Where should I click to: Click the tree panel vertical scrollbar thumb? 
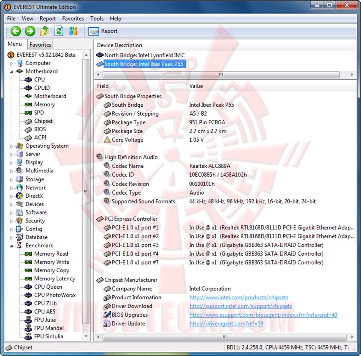click(86, 191)
